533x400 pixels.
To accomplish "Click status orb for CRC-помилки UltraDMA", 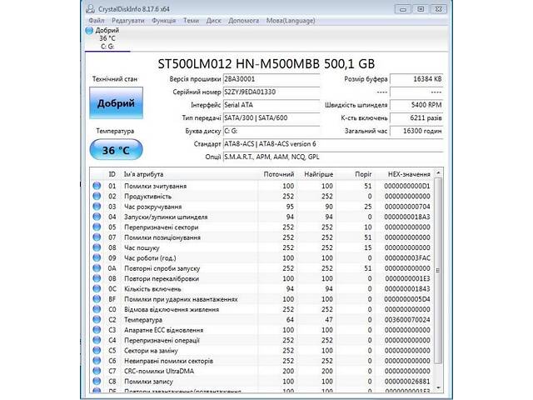I will [x=97, y=371].
